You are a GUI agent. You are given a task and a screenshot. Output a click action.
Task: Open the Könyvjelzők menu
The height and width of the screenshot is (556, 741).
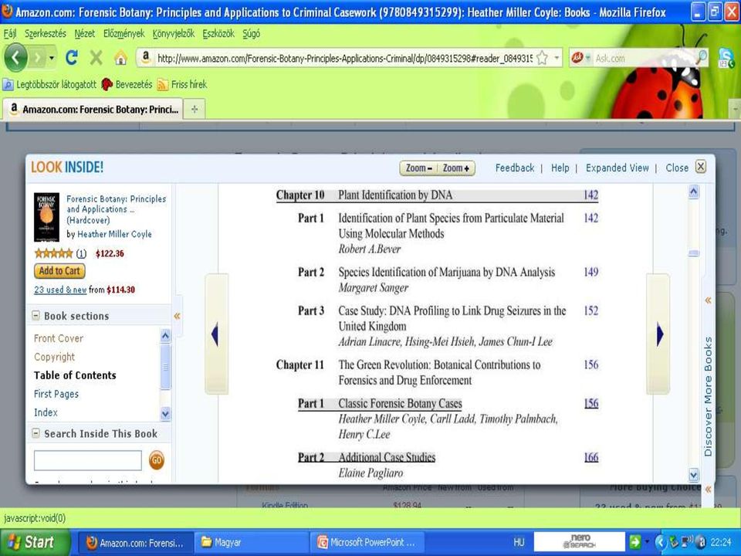tap(174, 33)
